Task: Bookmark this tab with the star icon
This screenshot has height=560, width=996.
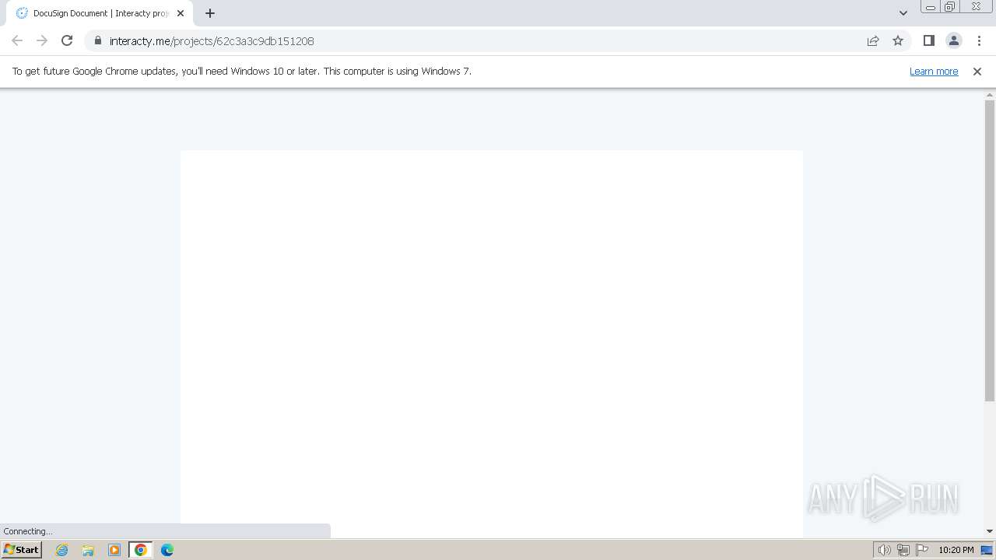Action: tap(898, 40)
